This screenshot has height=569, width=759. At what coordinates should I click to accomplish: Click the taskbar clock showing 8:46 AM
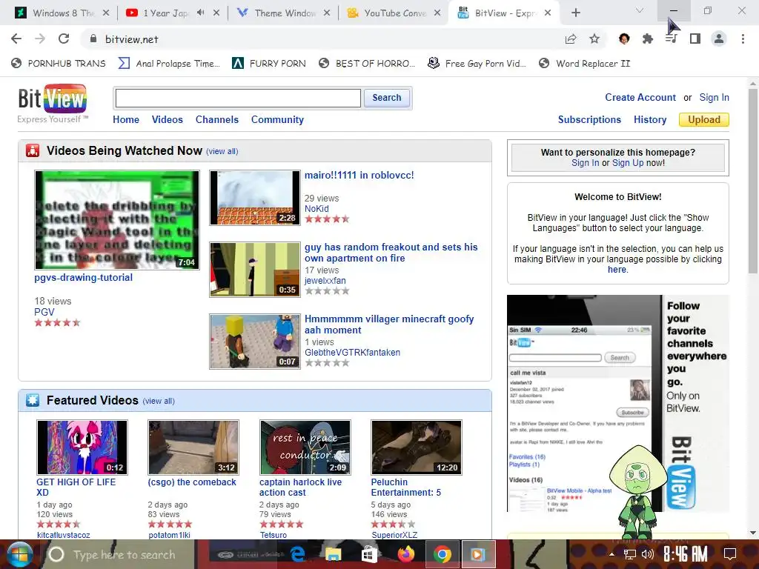pyautogui.click(x=685, y=554)
